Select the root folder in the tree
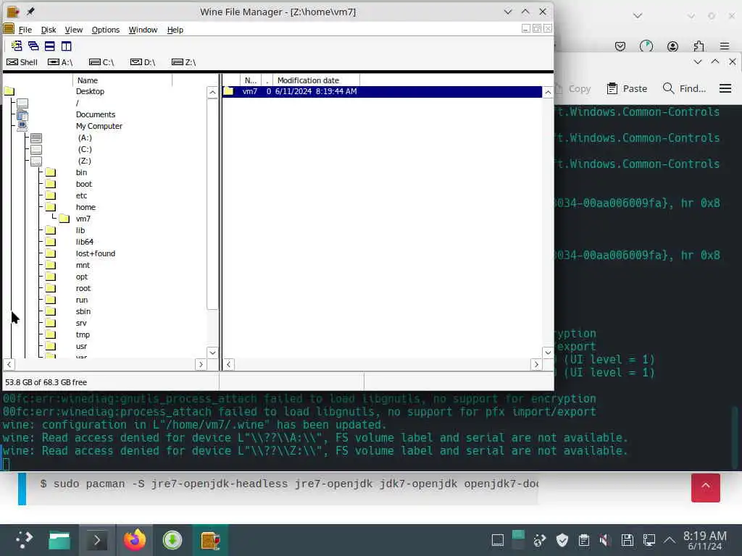Image resolution: width=742 pixels, height=556 pixels. (x=51, y=288)
